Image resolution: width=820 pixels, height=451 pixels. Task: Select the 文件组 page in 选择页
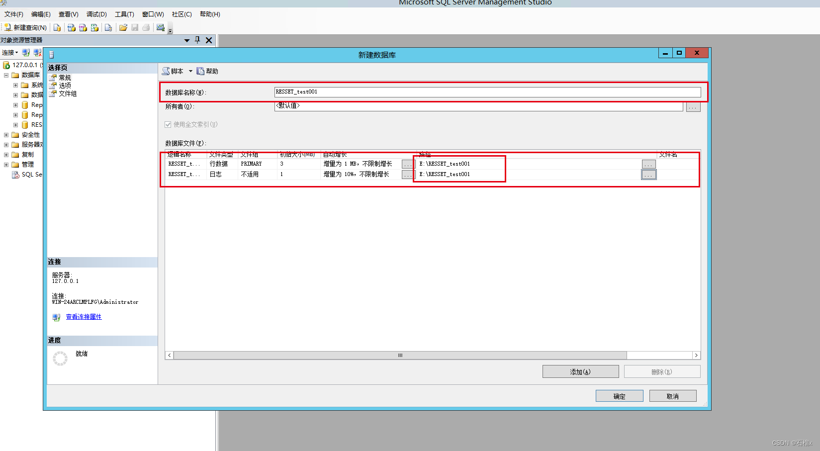coord(67,93)
